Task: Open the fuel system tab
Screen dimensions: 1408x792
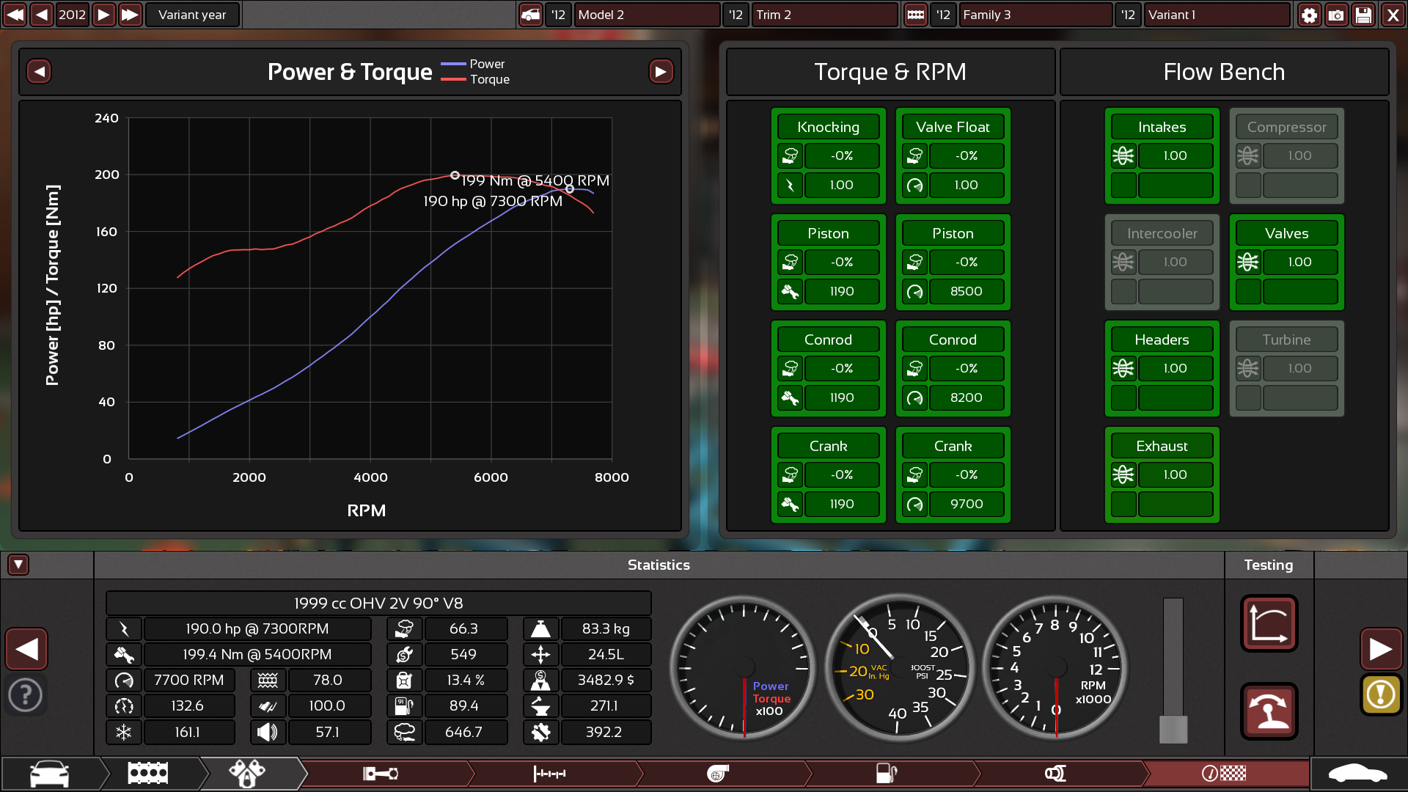Action: 887,774
